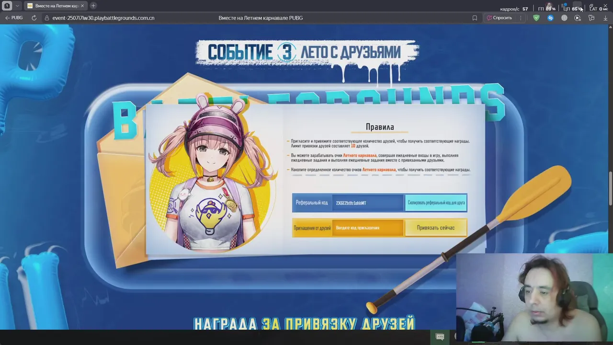The image size is (613, 345).
Task: Click the FPS counter 'кадров/с 57'
Action: click(x=514, y=9)
